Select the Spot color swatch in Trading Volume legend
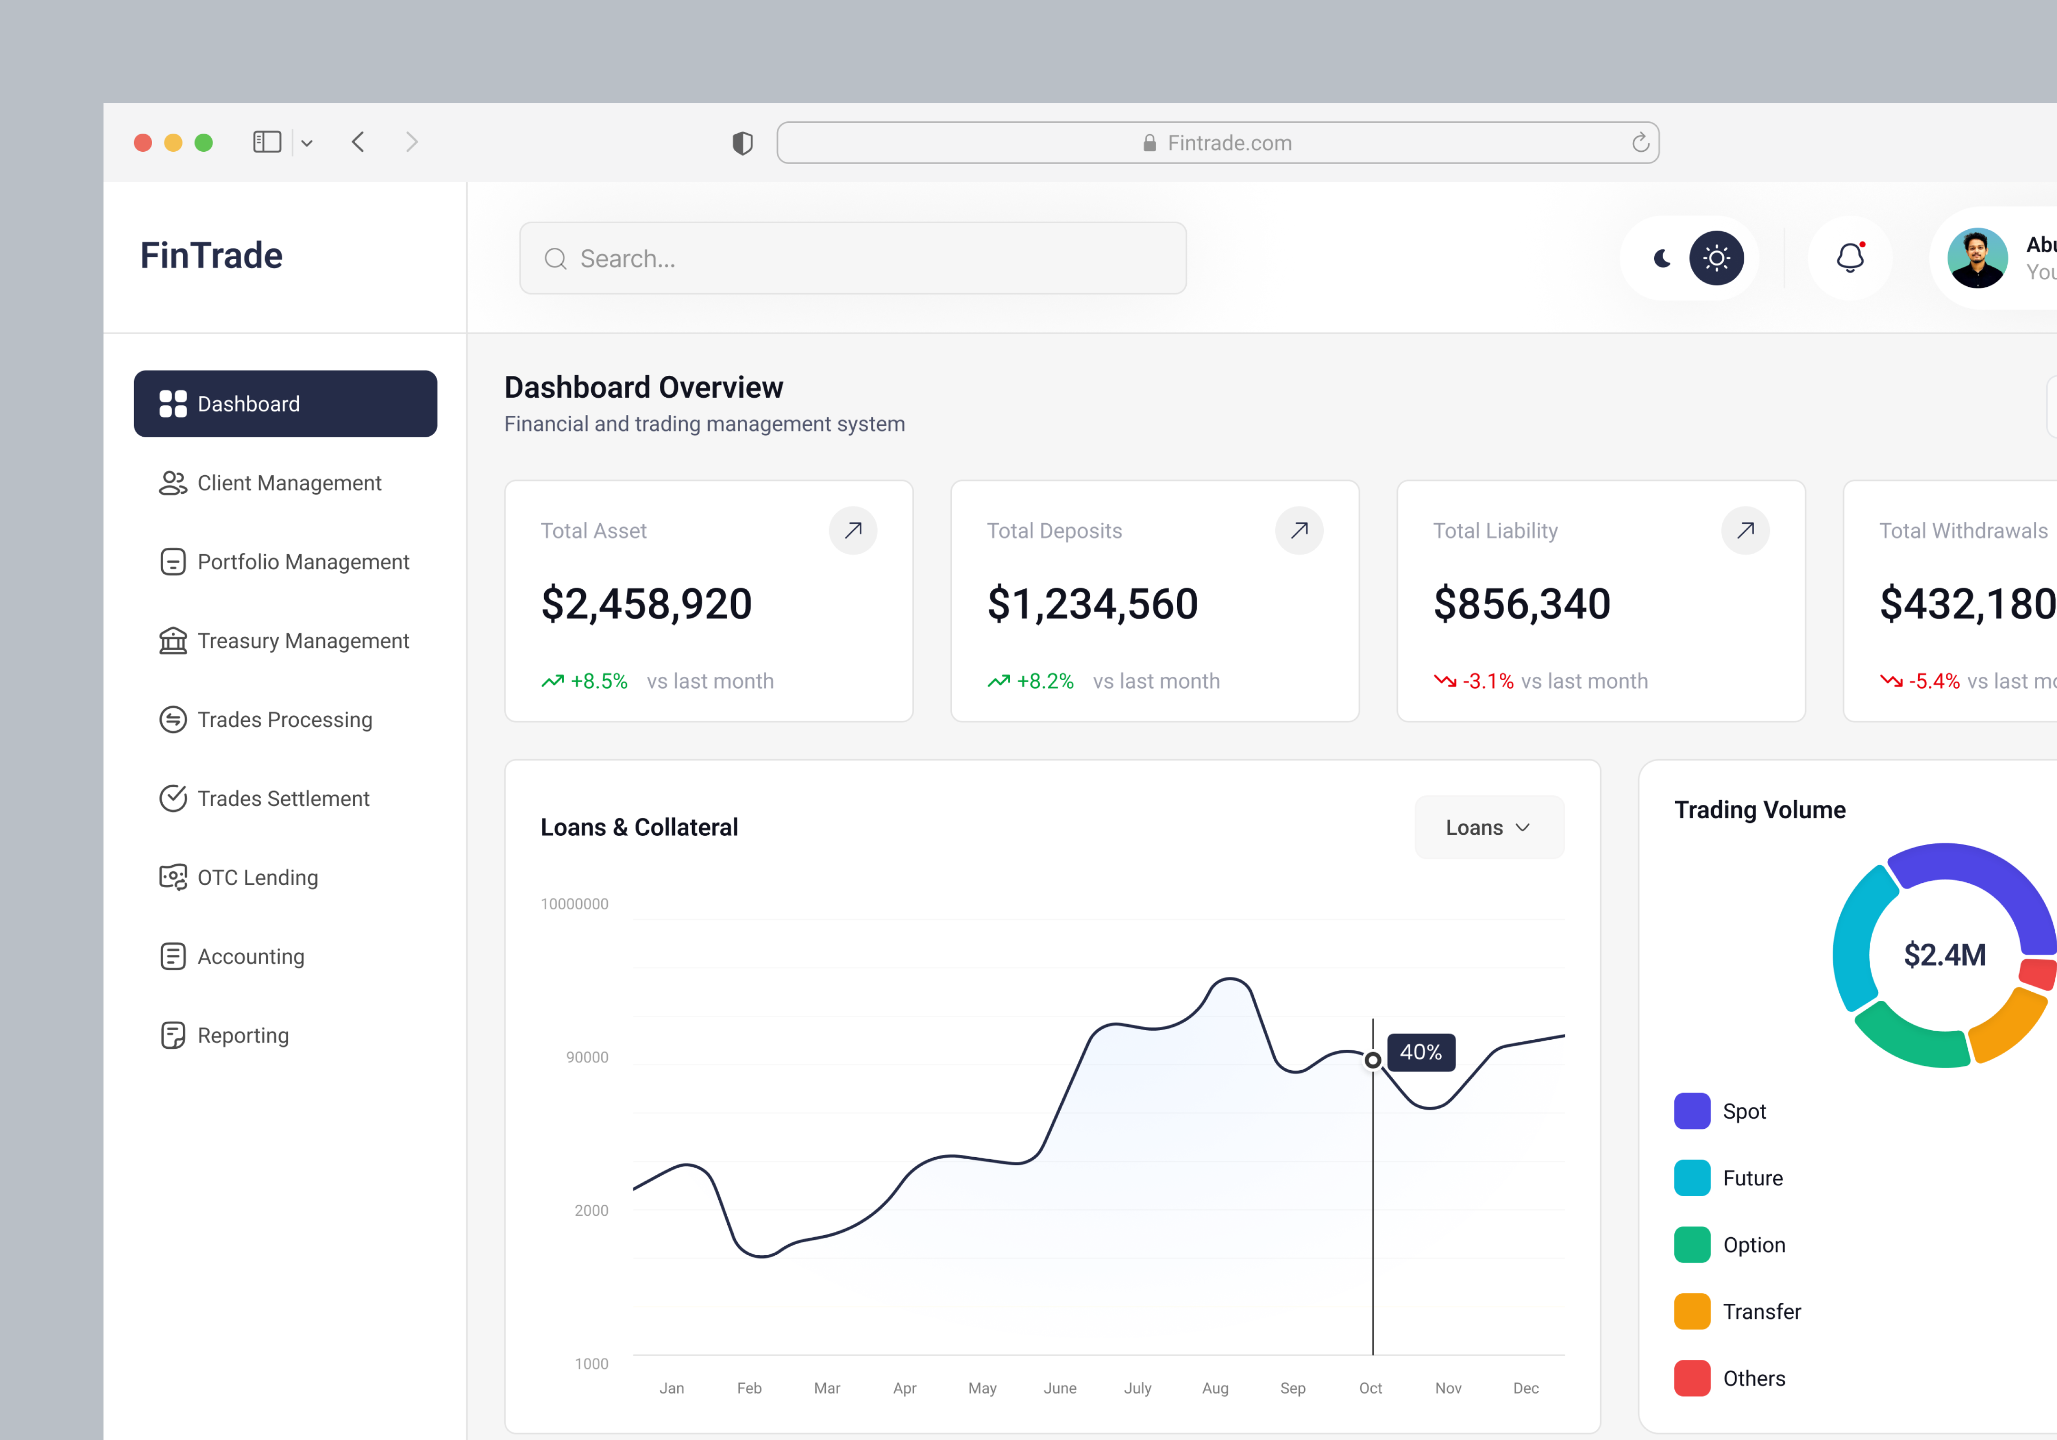The image size is (2057, 1440). tap(1691, 1111)
